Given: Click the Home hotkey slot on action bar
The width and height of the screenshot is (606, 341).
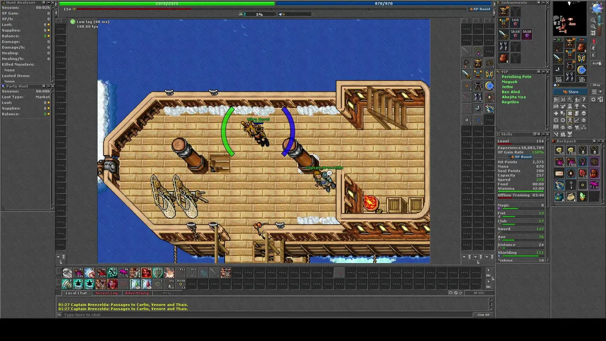Looking at the screenshot, I should coord(181,284).
